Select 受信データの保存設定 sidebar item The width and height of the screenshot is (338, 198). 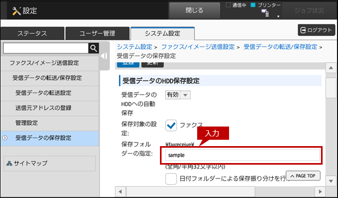(x=50, y=138)
